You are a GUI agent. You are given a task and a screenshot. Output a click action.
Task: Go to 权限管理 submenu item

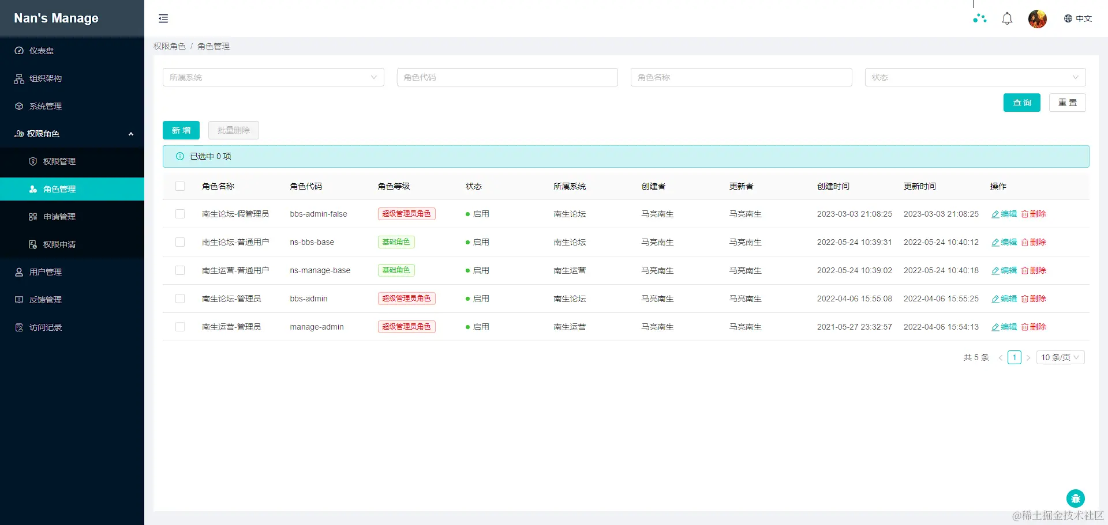[x=72, y=161]
